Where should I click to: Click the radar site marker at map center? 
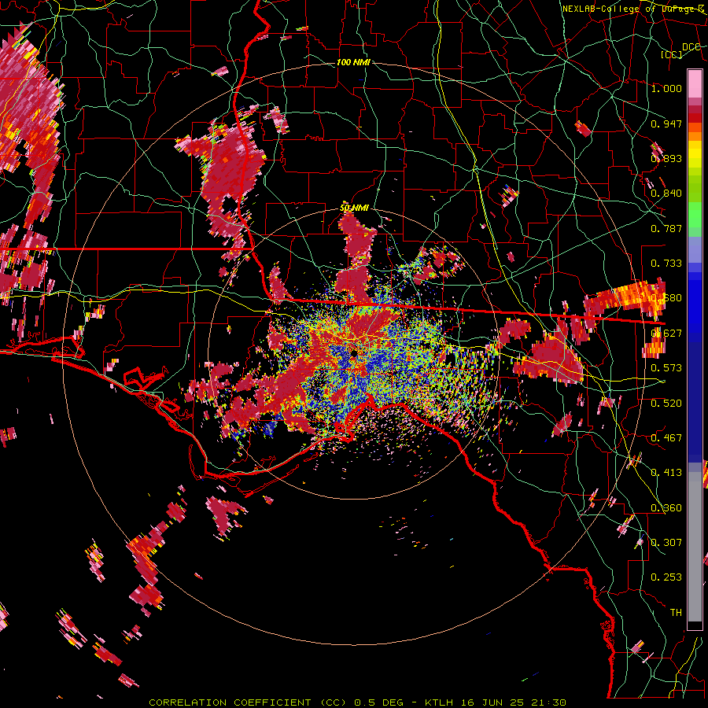coord(353,353)
